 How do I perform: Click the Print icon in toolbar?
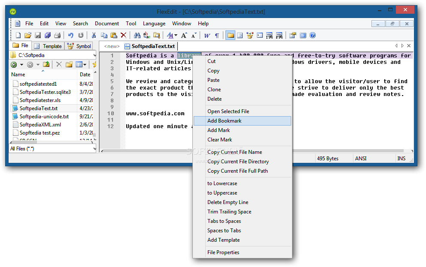click(x=57, y=36)
